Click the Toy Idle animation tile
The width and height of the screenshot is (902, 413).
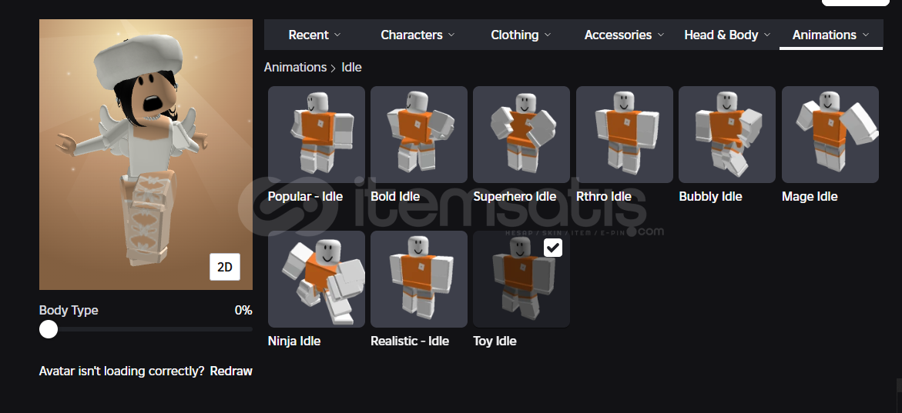[x=521, y=279]
